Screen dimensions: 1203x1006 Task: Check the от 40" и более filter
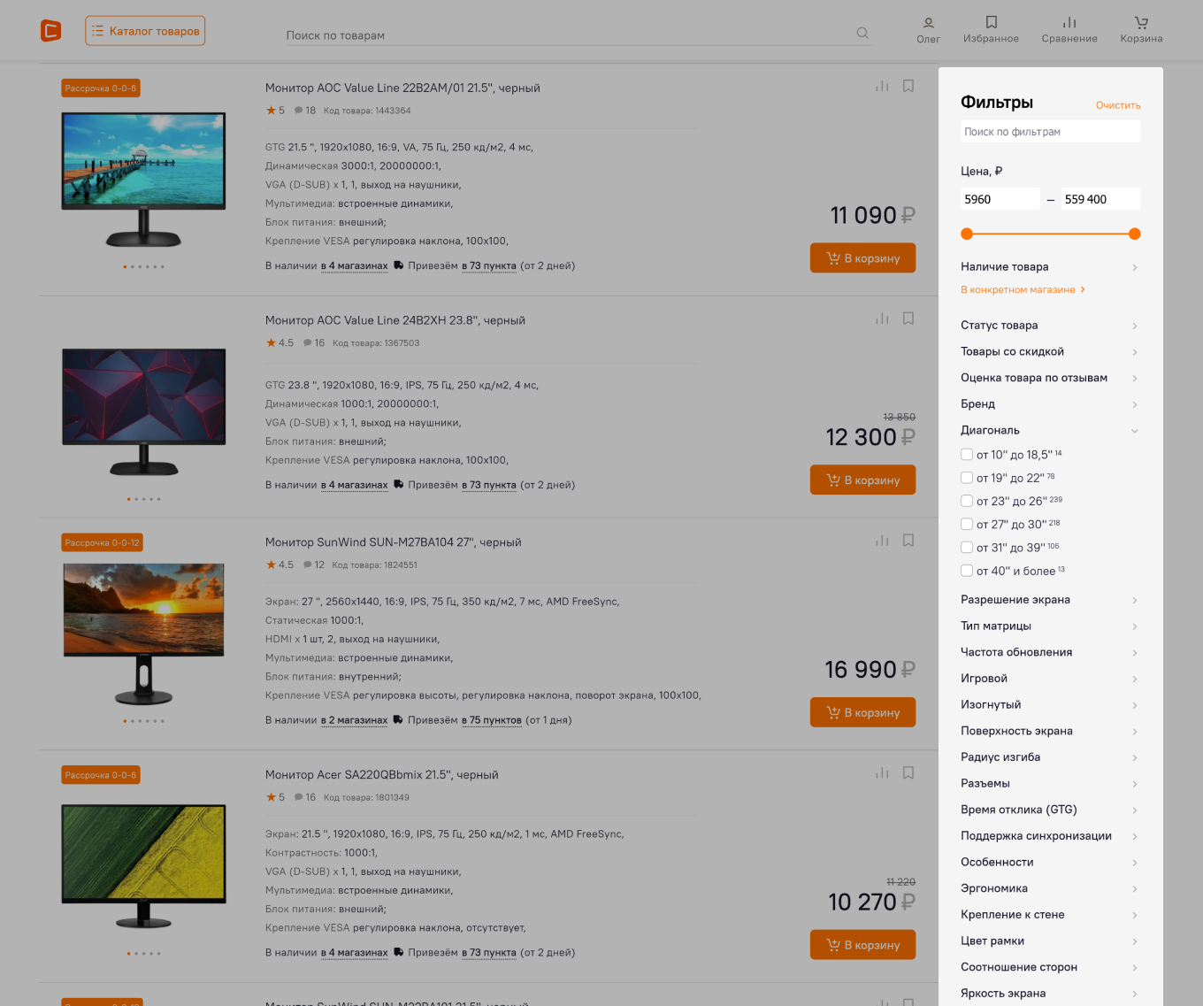pyautogui.click(x=967, y=571)
